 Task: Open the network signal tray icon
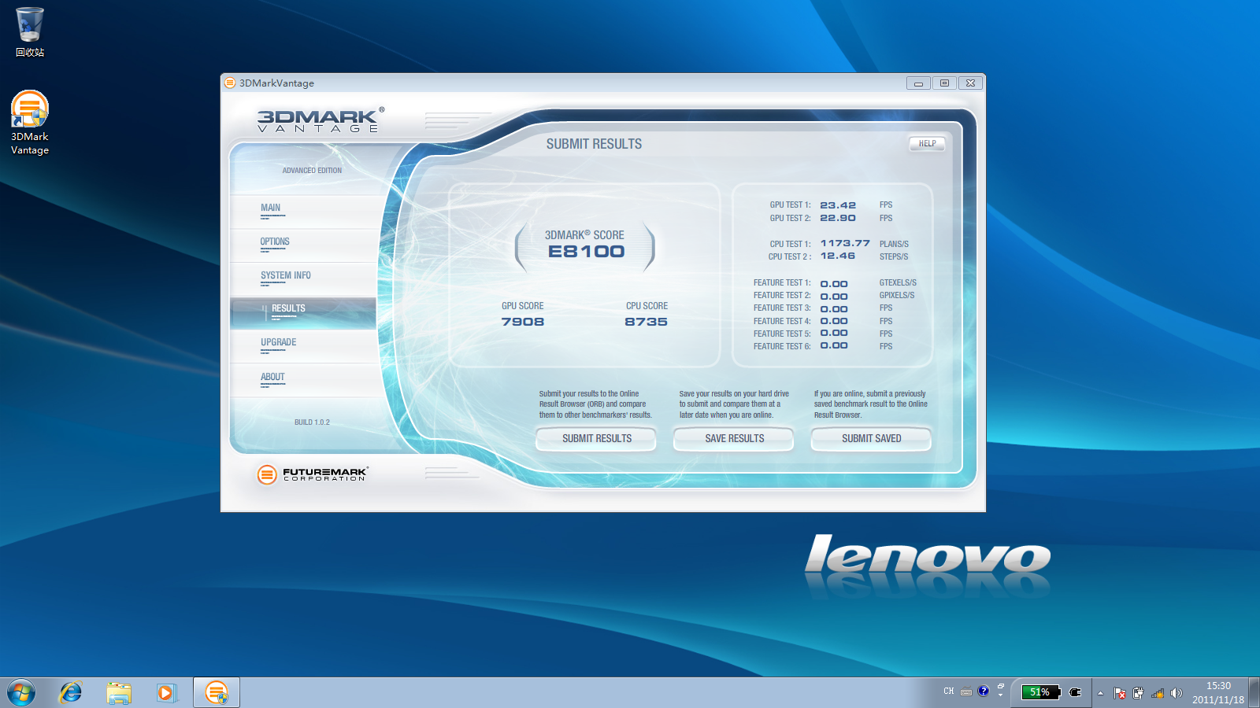[1157, 693]
